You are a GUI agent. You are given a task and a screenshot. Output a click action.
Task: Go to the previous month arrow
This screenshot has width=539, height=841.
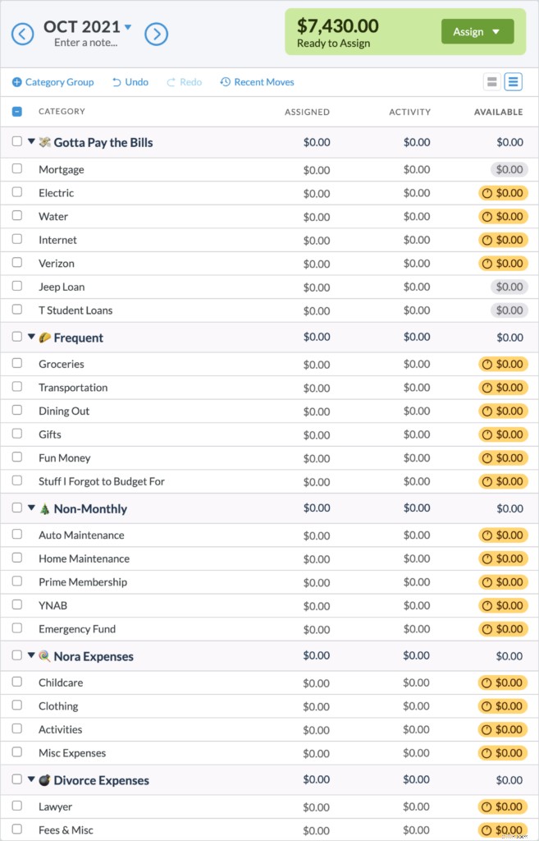(x=22, y=34)
